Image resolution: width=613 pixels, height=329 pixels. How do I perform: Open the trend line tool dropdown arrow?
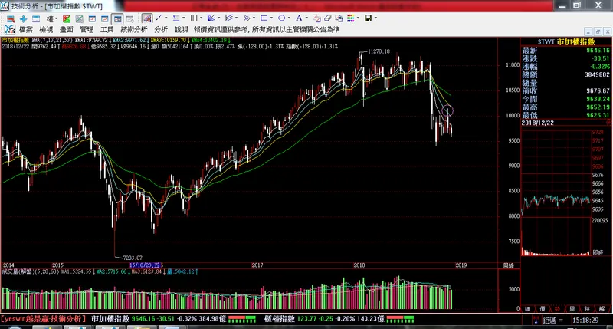click(166, 18)
